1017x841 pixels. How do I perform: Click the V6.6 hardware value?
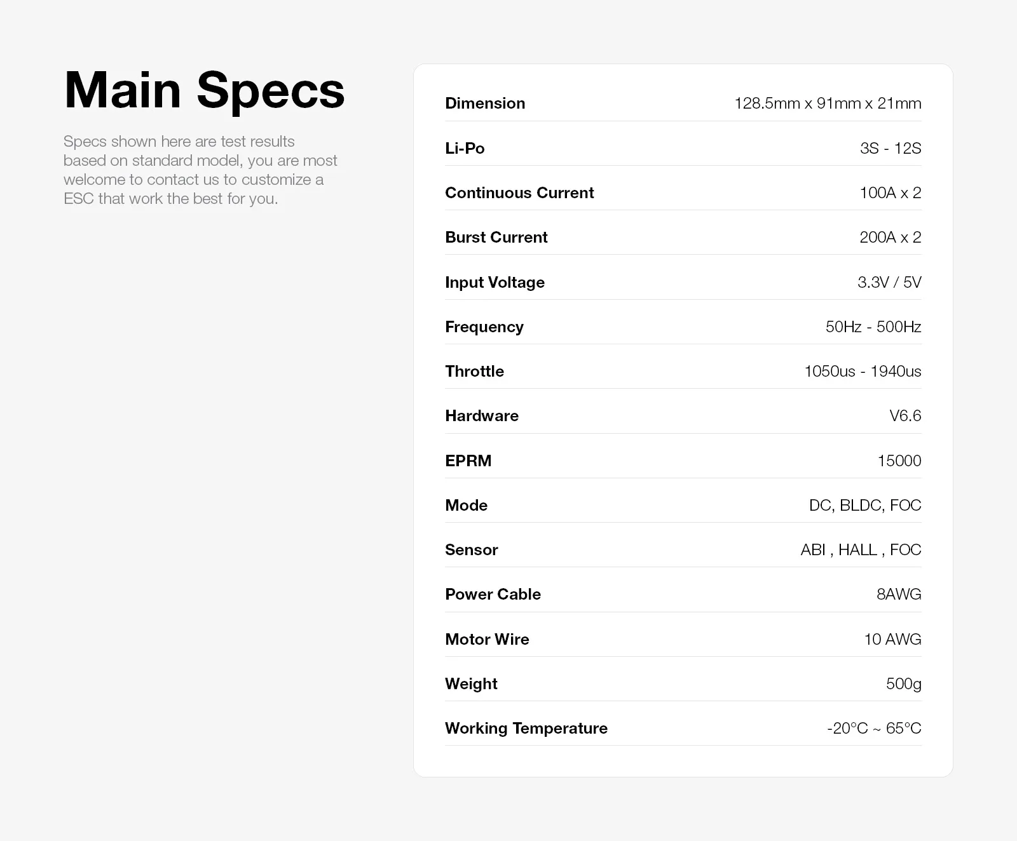pyautogui.click(x=905, y=415)
